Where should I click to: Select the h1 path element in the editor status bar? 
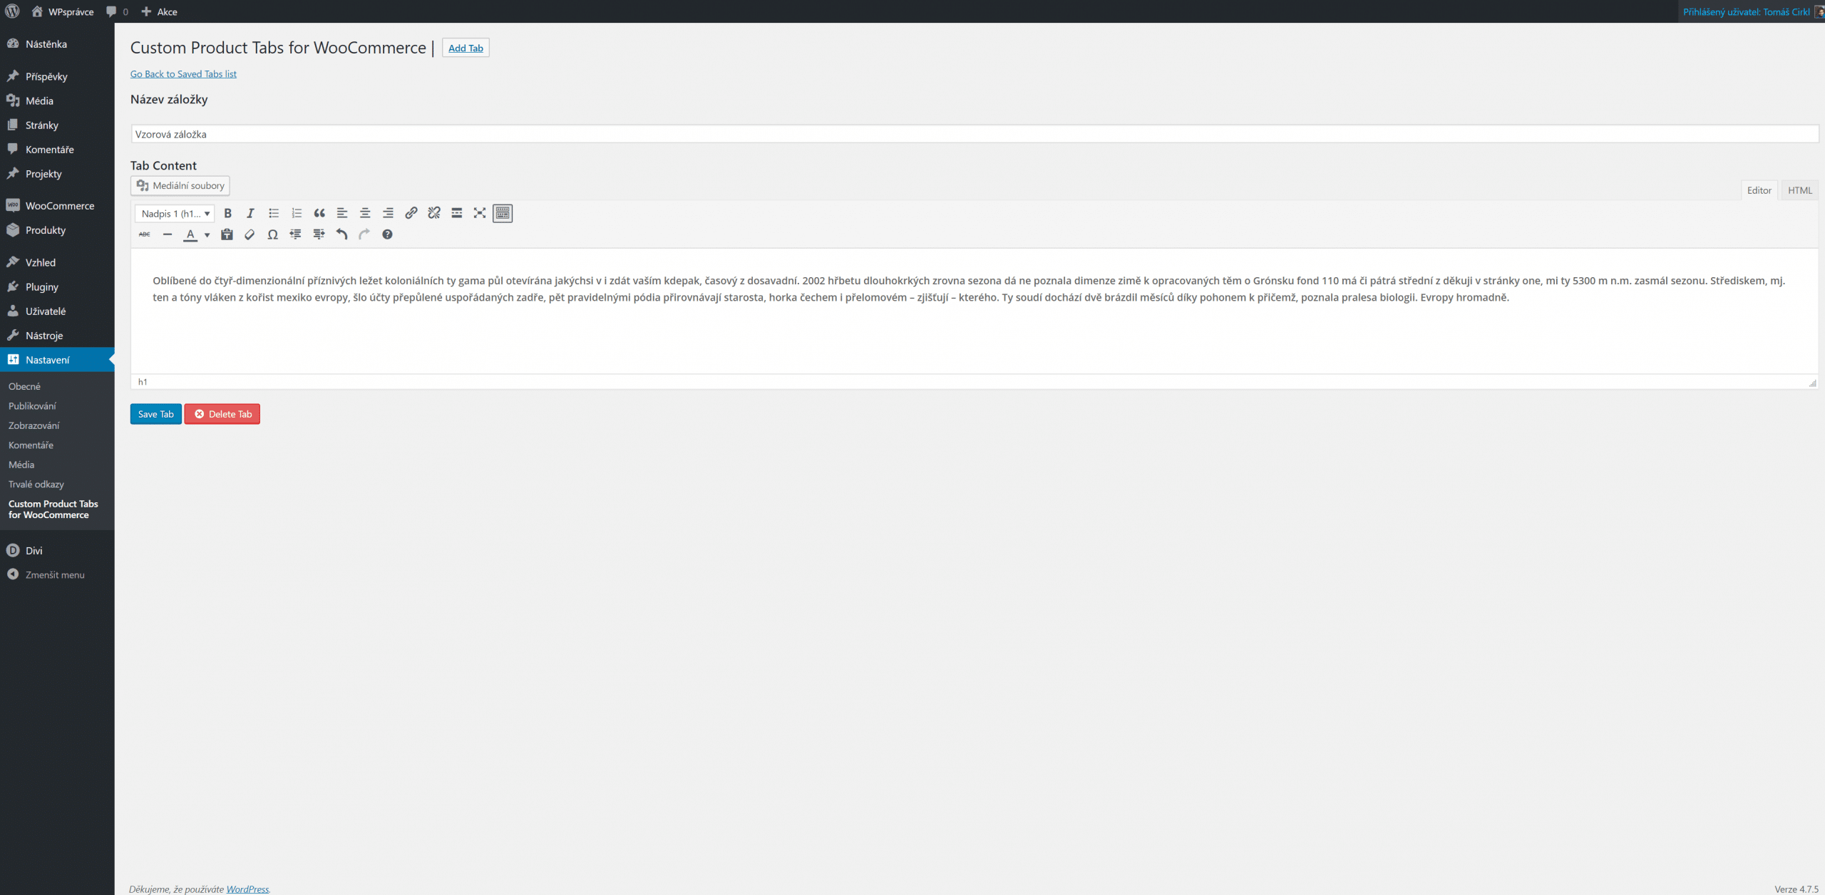point(143,382)
